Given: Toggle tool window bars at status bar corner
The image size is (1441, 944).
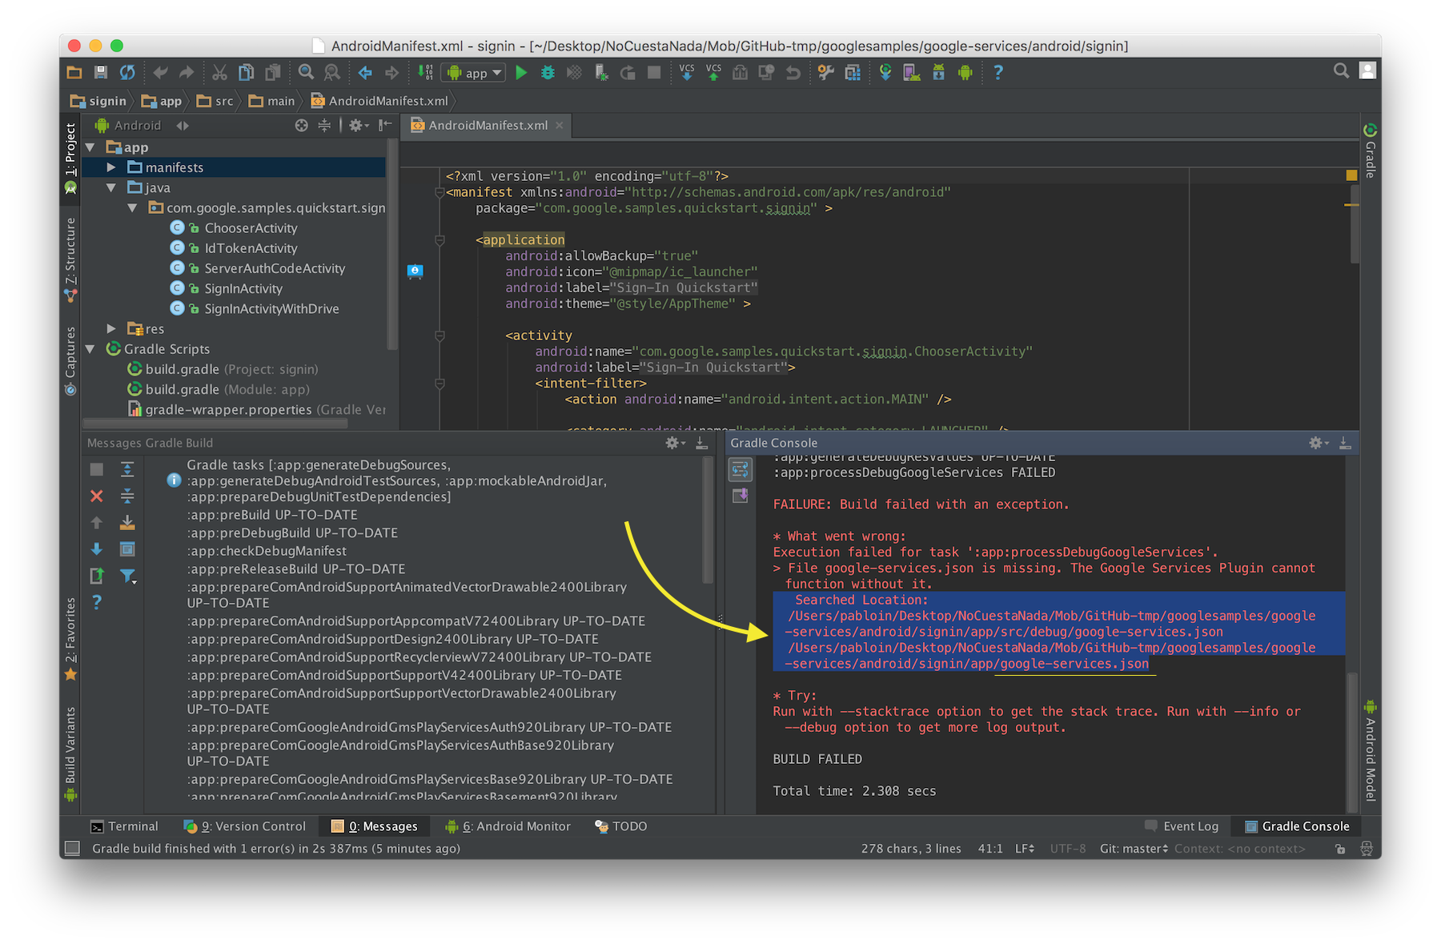Looking at the screenshot, I should [72, 849].
